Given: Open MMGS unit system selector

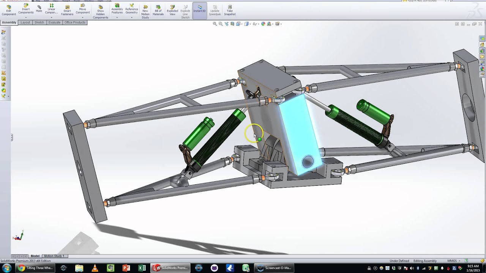Looking at the screenshot, I should [x=454, y=261].
